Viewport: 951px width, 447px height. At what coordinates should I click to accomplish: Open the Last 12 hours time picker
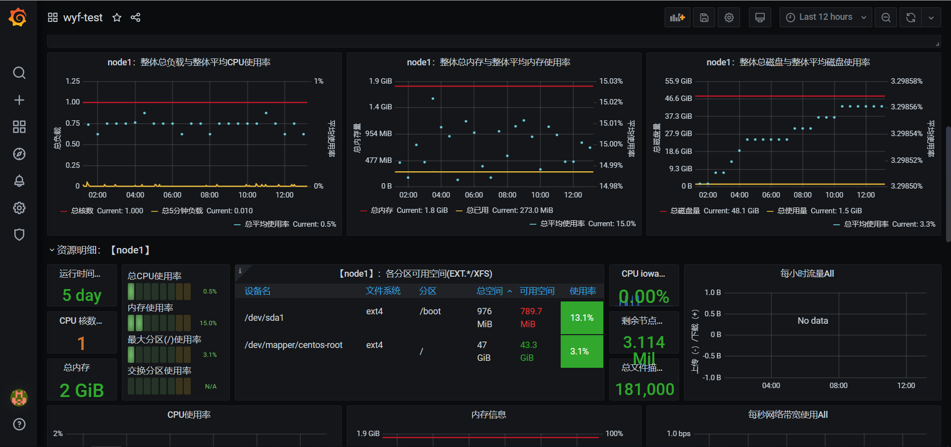click(826, 18)
